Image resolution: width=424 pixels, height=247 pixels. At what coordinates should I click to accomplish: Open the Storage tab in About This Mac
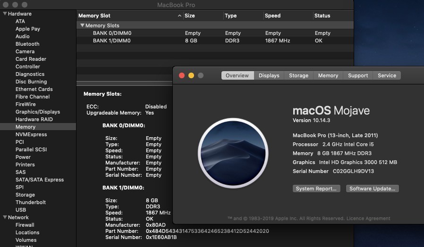[298, 75]
